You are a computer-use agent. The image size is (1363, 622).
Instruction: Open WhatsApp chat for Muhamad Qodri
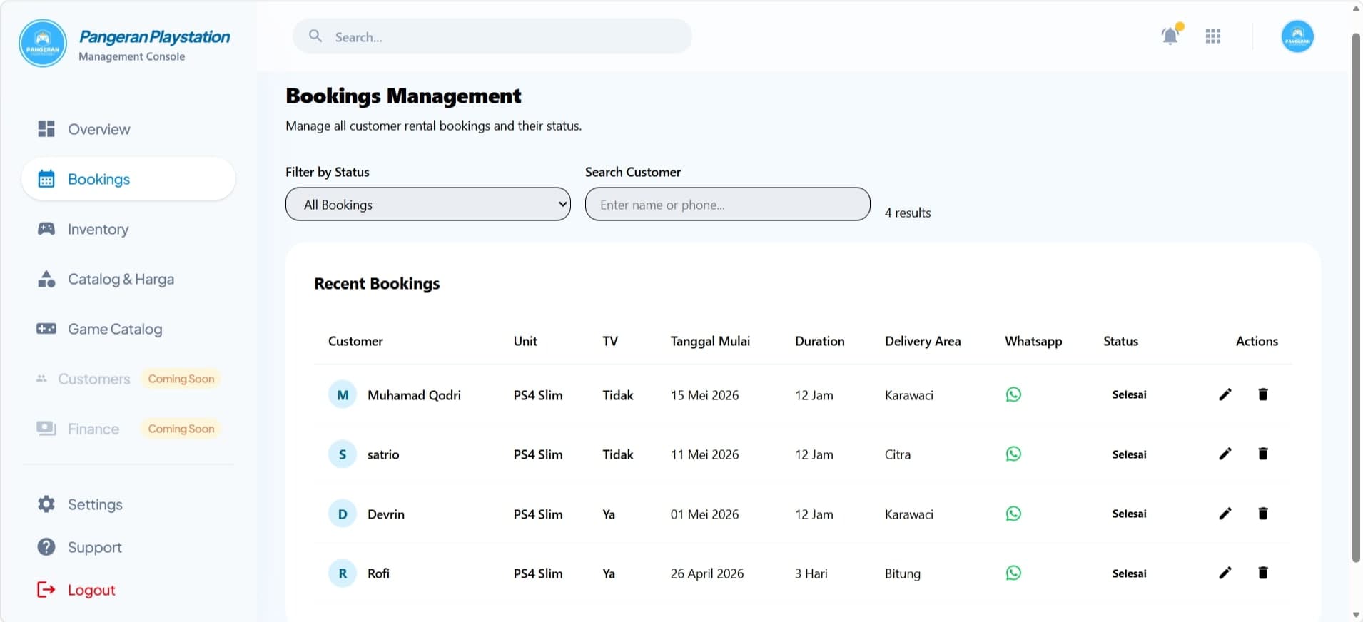1013,394
